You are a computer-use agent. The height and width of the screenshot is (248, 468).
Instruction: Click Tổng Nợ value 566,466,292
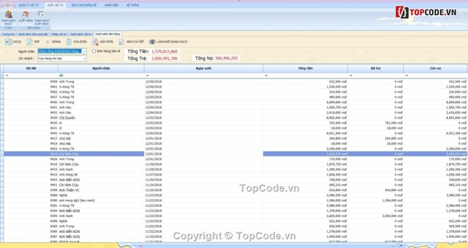(226, 58)
